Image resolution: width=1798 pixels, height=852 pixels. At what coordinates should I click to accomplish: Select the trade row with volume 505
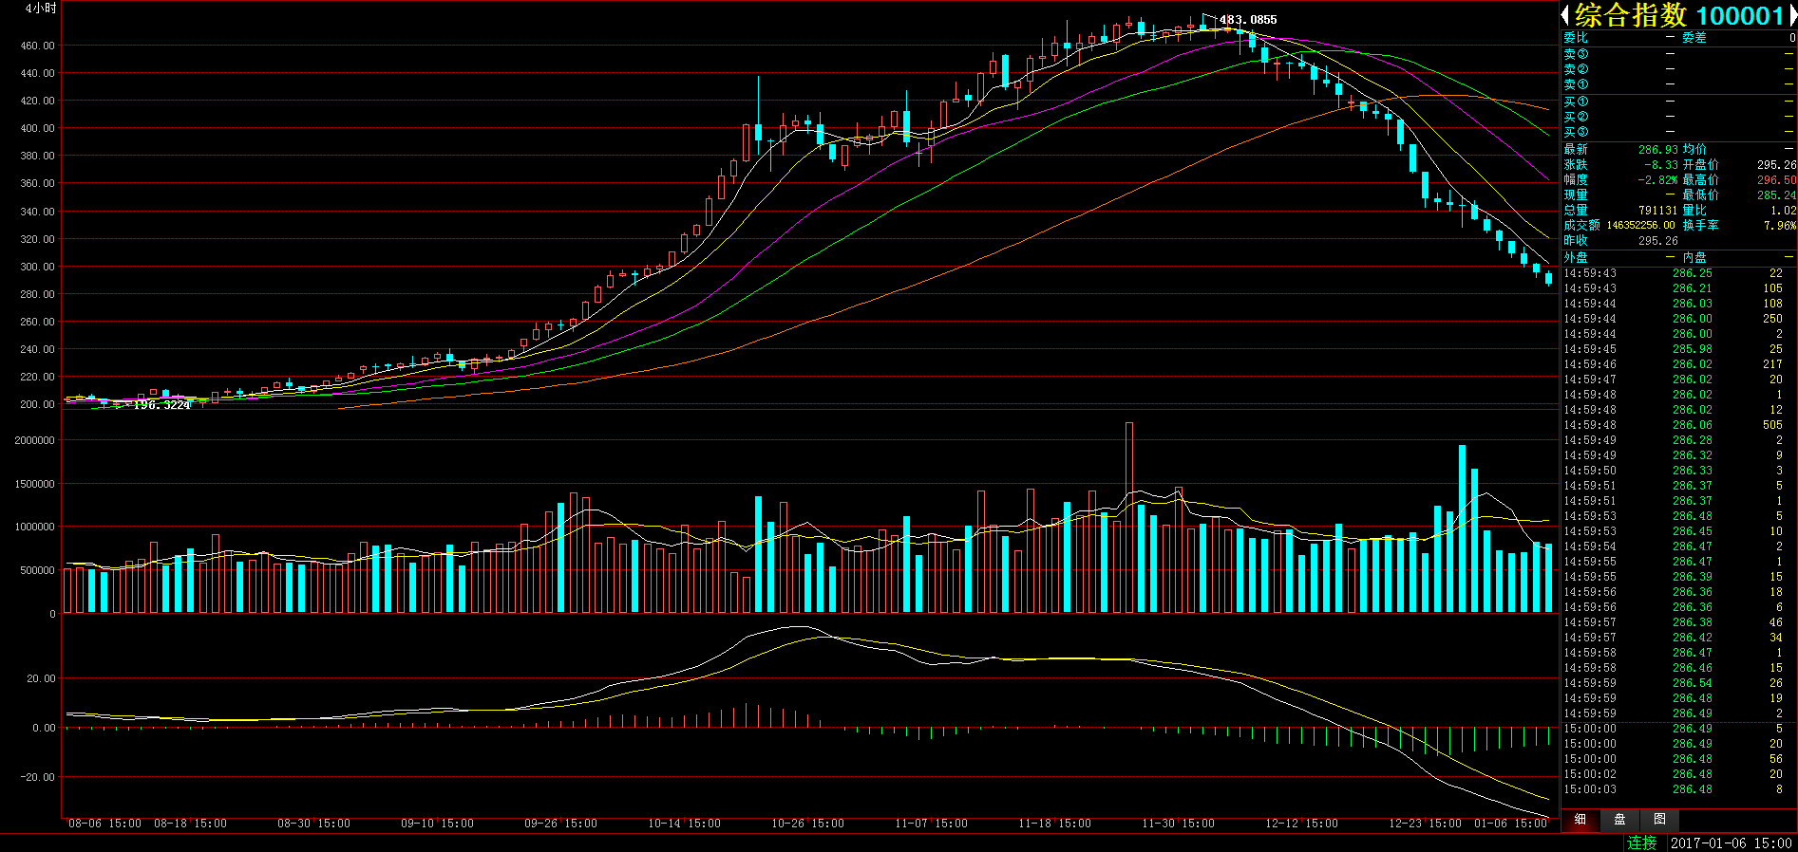[x=1678, y=425]
